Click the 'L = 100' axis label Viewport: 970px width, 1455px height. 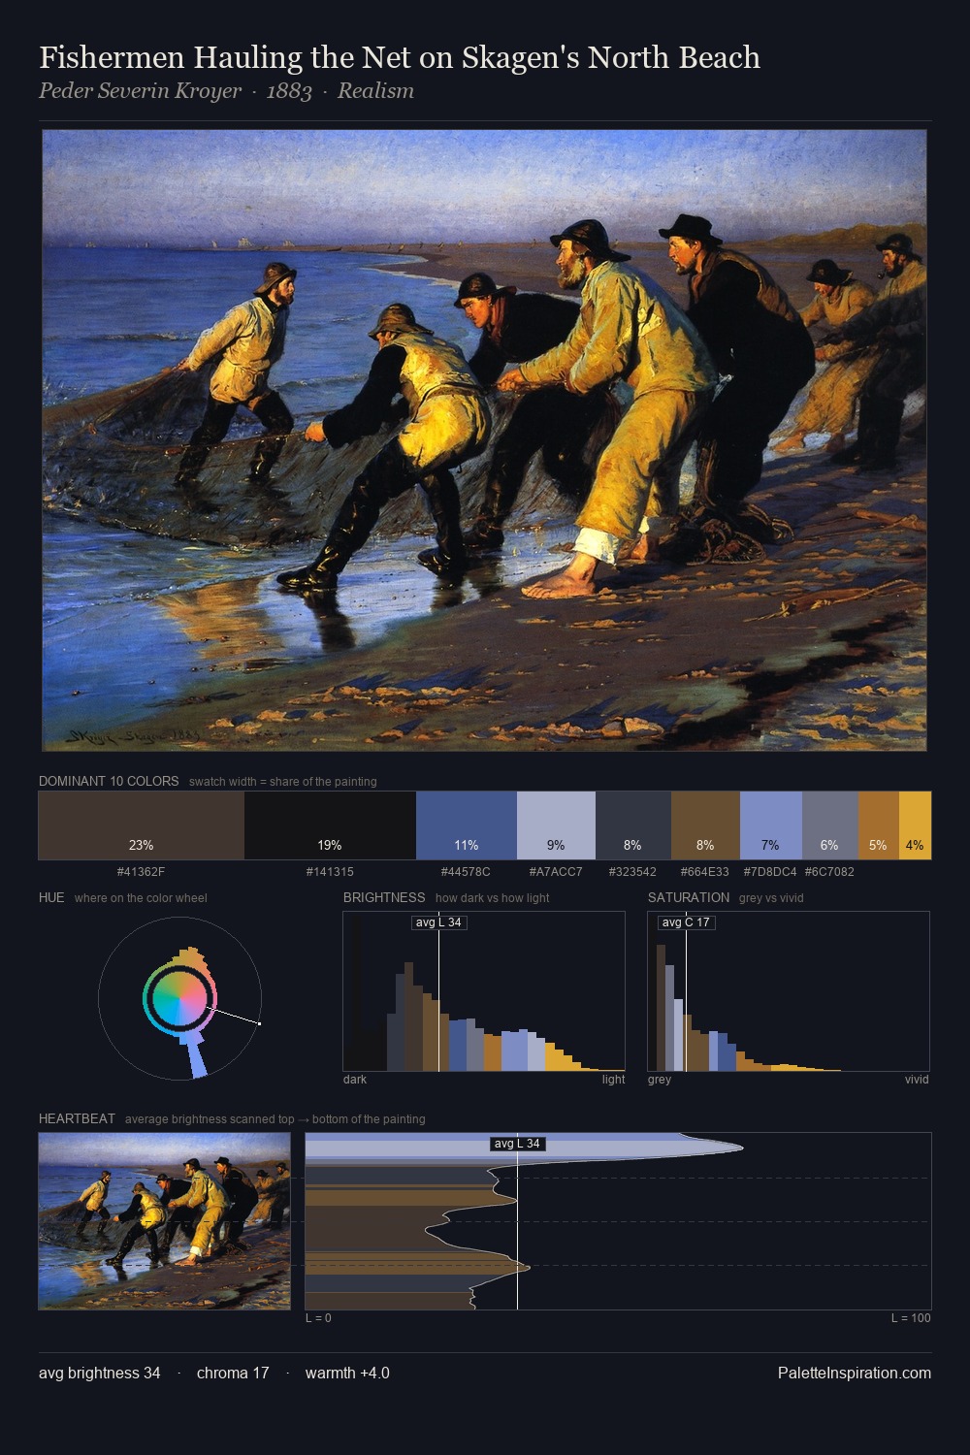point(911,1318)
